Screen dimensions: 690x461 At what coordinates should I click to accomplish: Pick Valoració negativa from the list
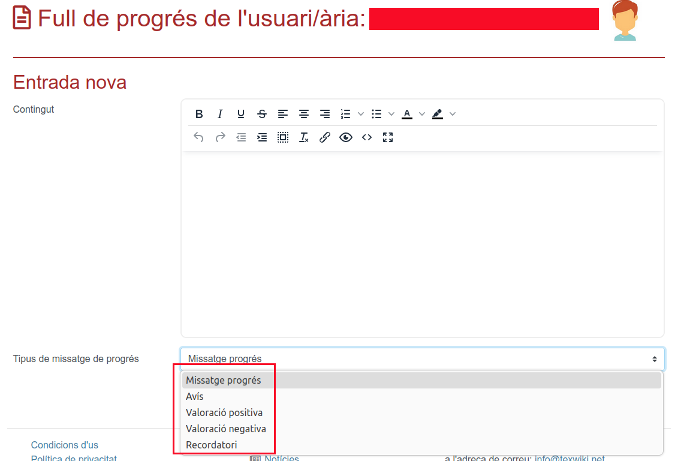pos(421,429)
